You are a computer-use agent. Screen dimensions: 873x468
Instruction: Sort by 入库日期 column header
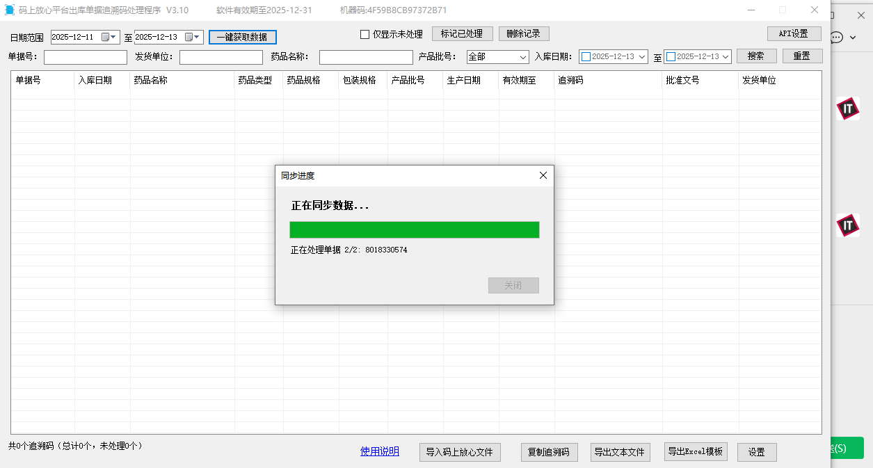pos(102,81)
